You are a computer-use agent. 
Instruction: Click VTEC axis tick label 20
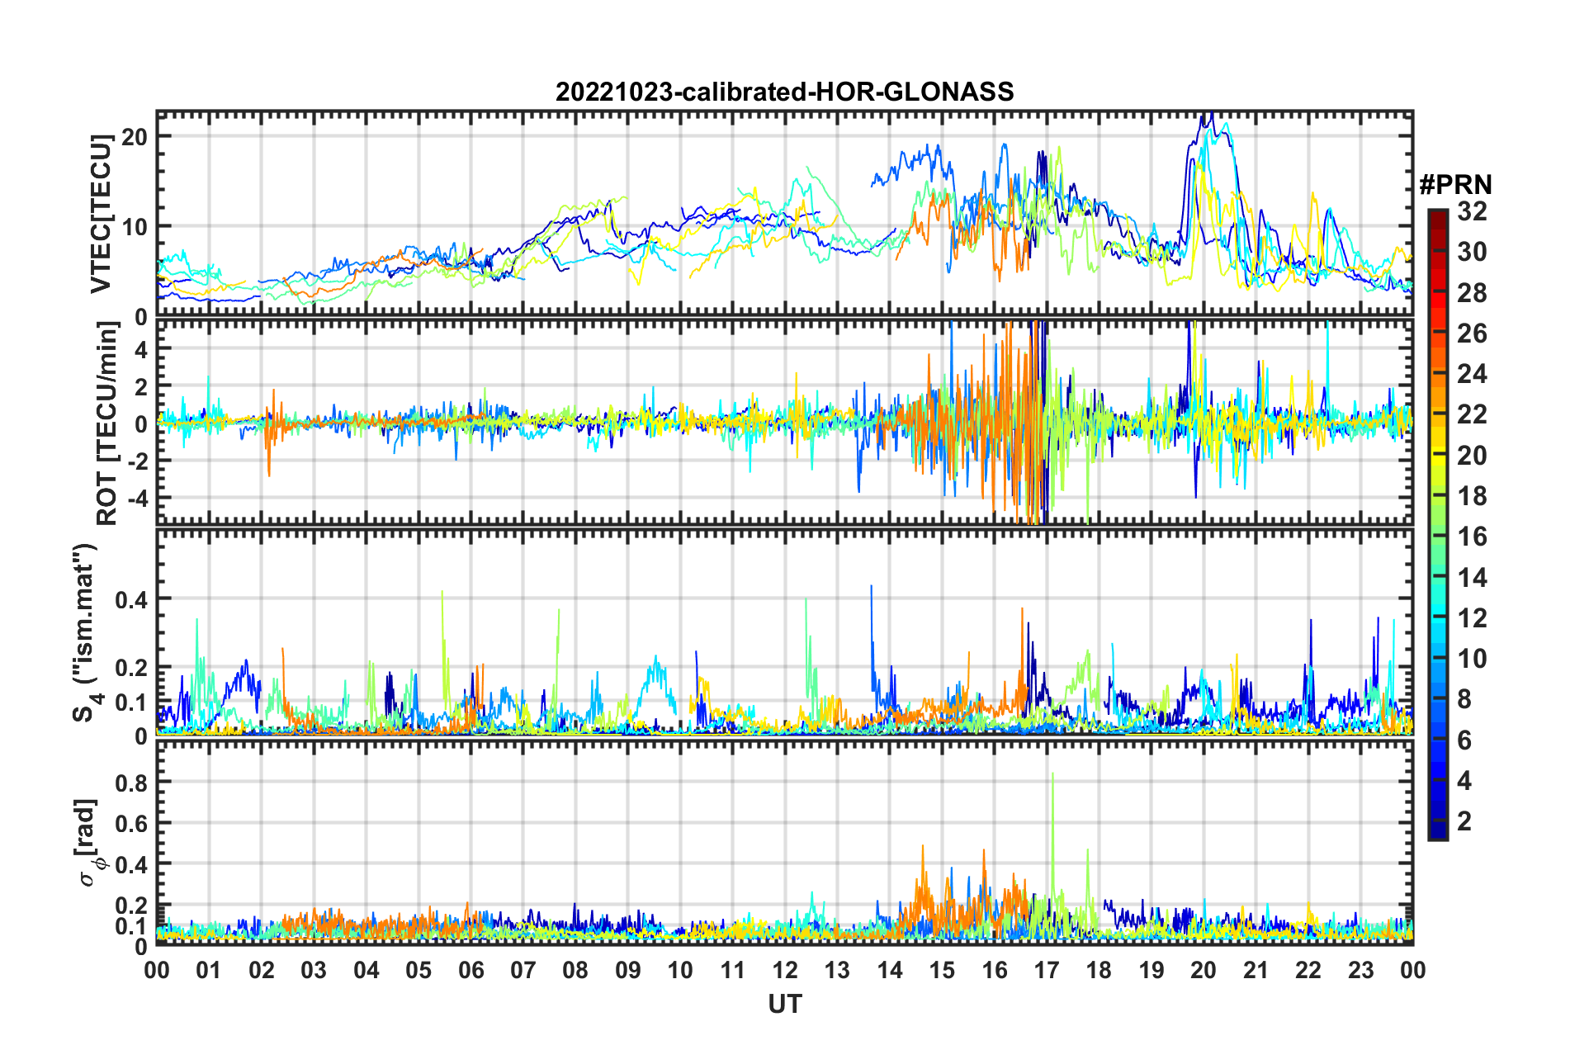click(x=135, y=136)
